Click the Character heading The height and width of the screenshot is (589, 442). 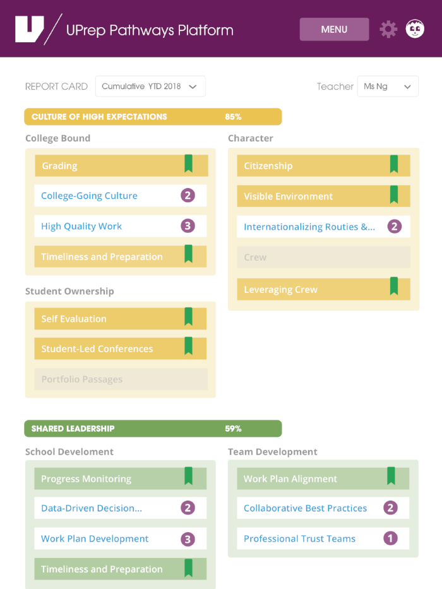[x=251, y=138]
